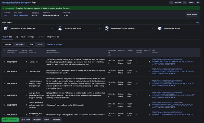Go to next run arrow
The image size is (204, 123).
[x=184, y=3]
